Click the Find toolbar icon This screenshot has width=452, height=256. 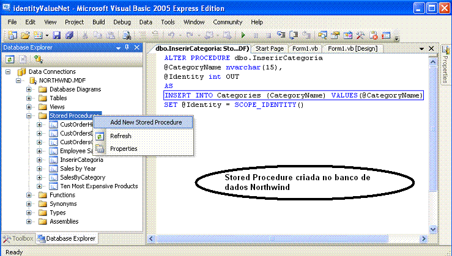[127, 35]
